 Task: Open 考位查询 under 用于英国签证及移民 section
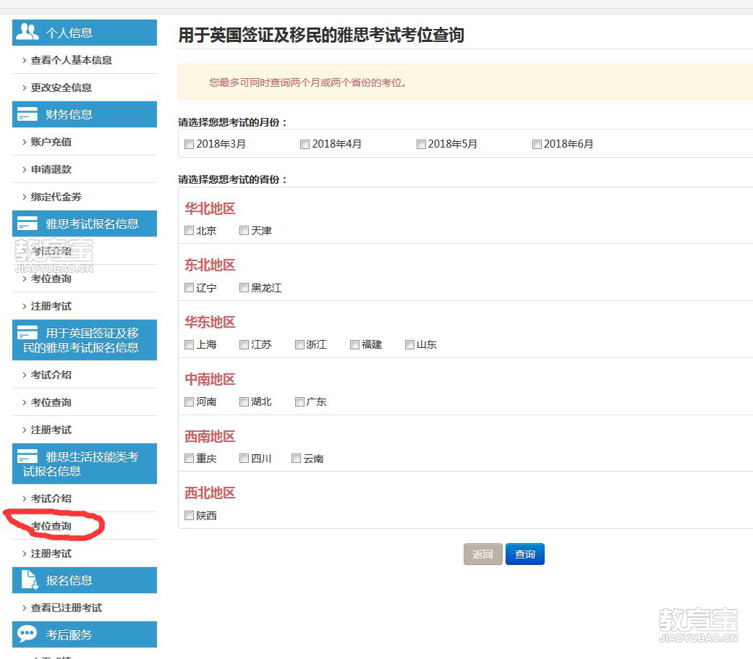pyautogui.click(x=51, y=402)
